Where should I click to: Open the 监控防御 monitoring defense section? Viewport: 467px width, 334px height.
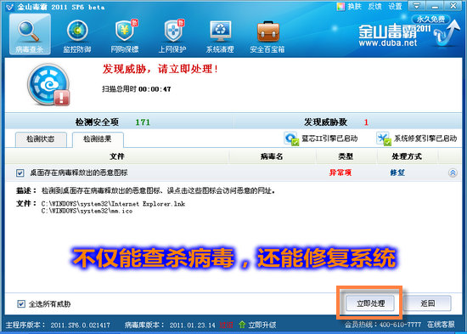click(x=77, y=36)
